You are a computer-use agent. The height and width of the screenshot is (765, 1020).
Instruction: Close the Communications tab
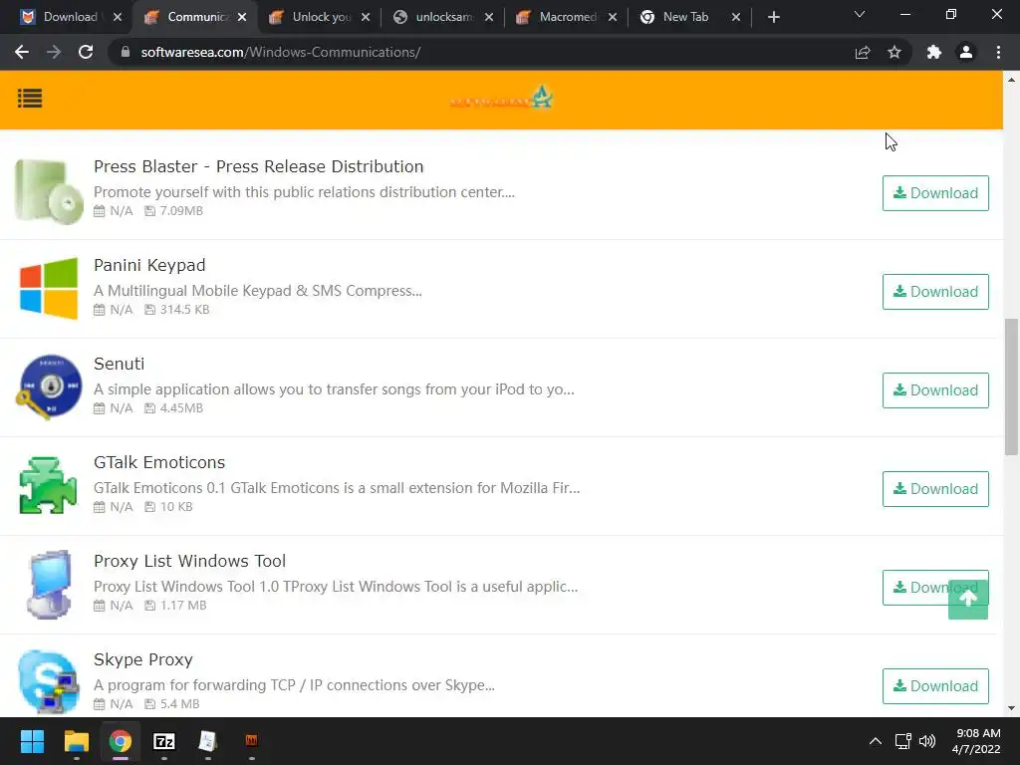[x=242, y=17]
